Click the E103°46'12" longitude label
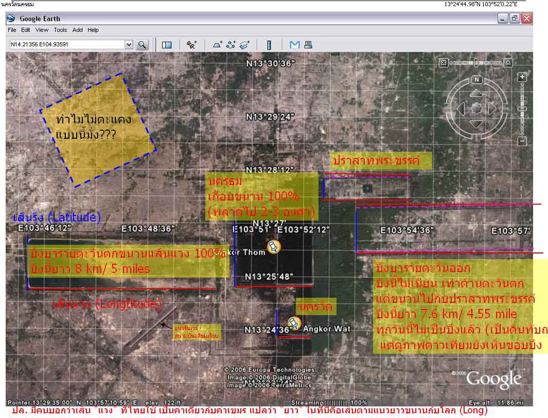The image size is (548, 418). (x=44, y=228)
